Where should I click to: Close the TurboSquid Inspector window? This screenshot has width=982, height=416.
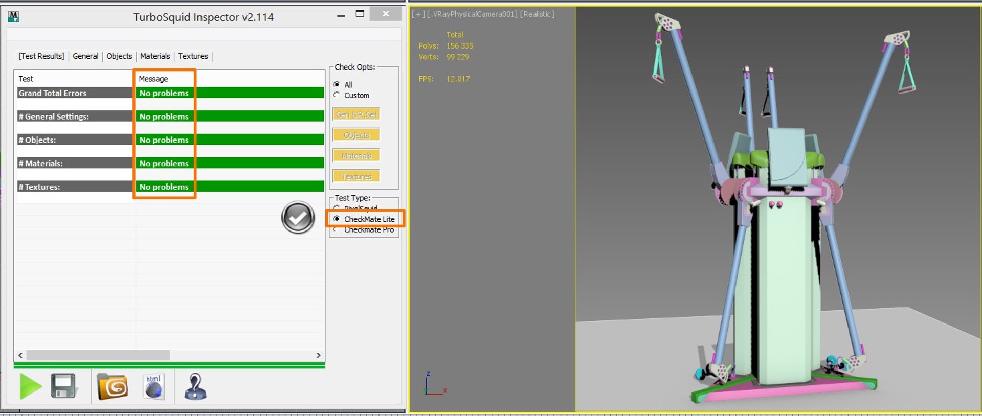coord(386,14)
